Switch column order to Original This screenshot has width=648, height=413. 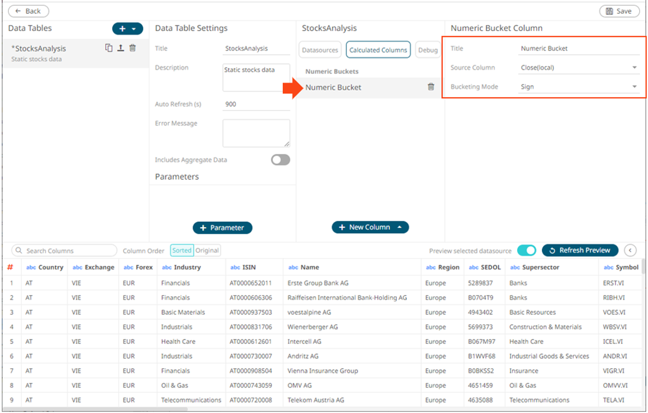pyautogui.click(x=207, y=250)
